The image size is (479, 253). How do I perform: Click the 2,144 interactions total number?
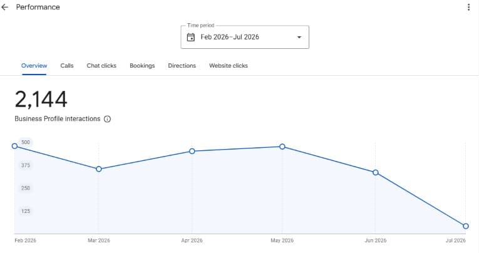point(41,100)
